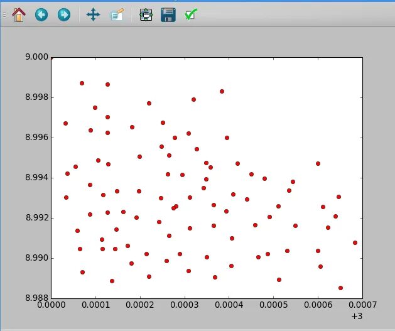Save the figure with floppy icon
Viewport: 395px width, 331px height.
click(168, 14)
